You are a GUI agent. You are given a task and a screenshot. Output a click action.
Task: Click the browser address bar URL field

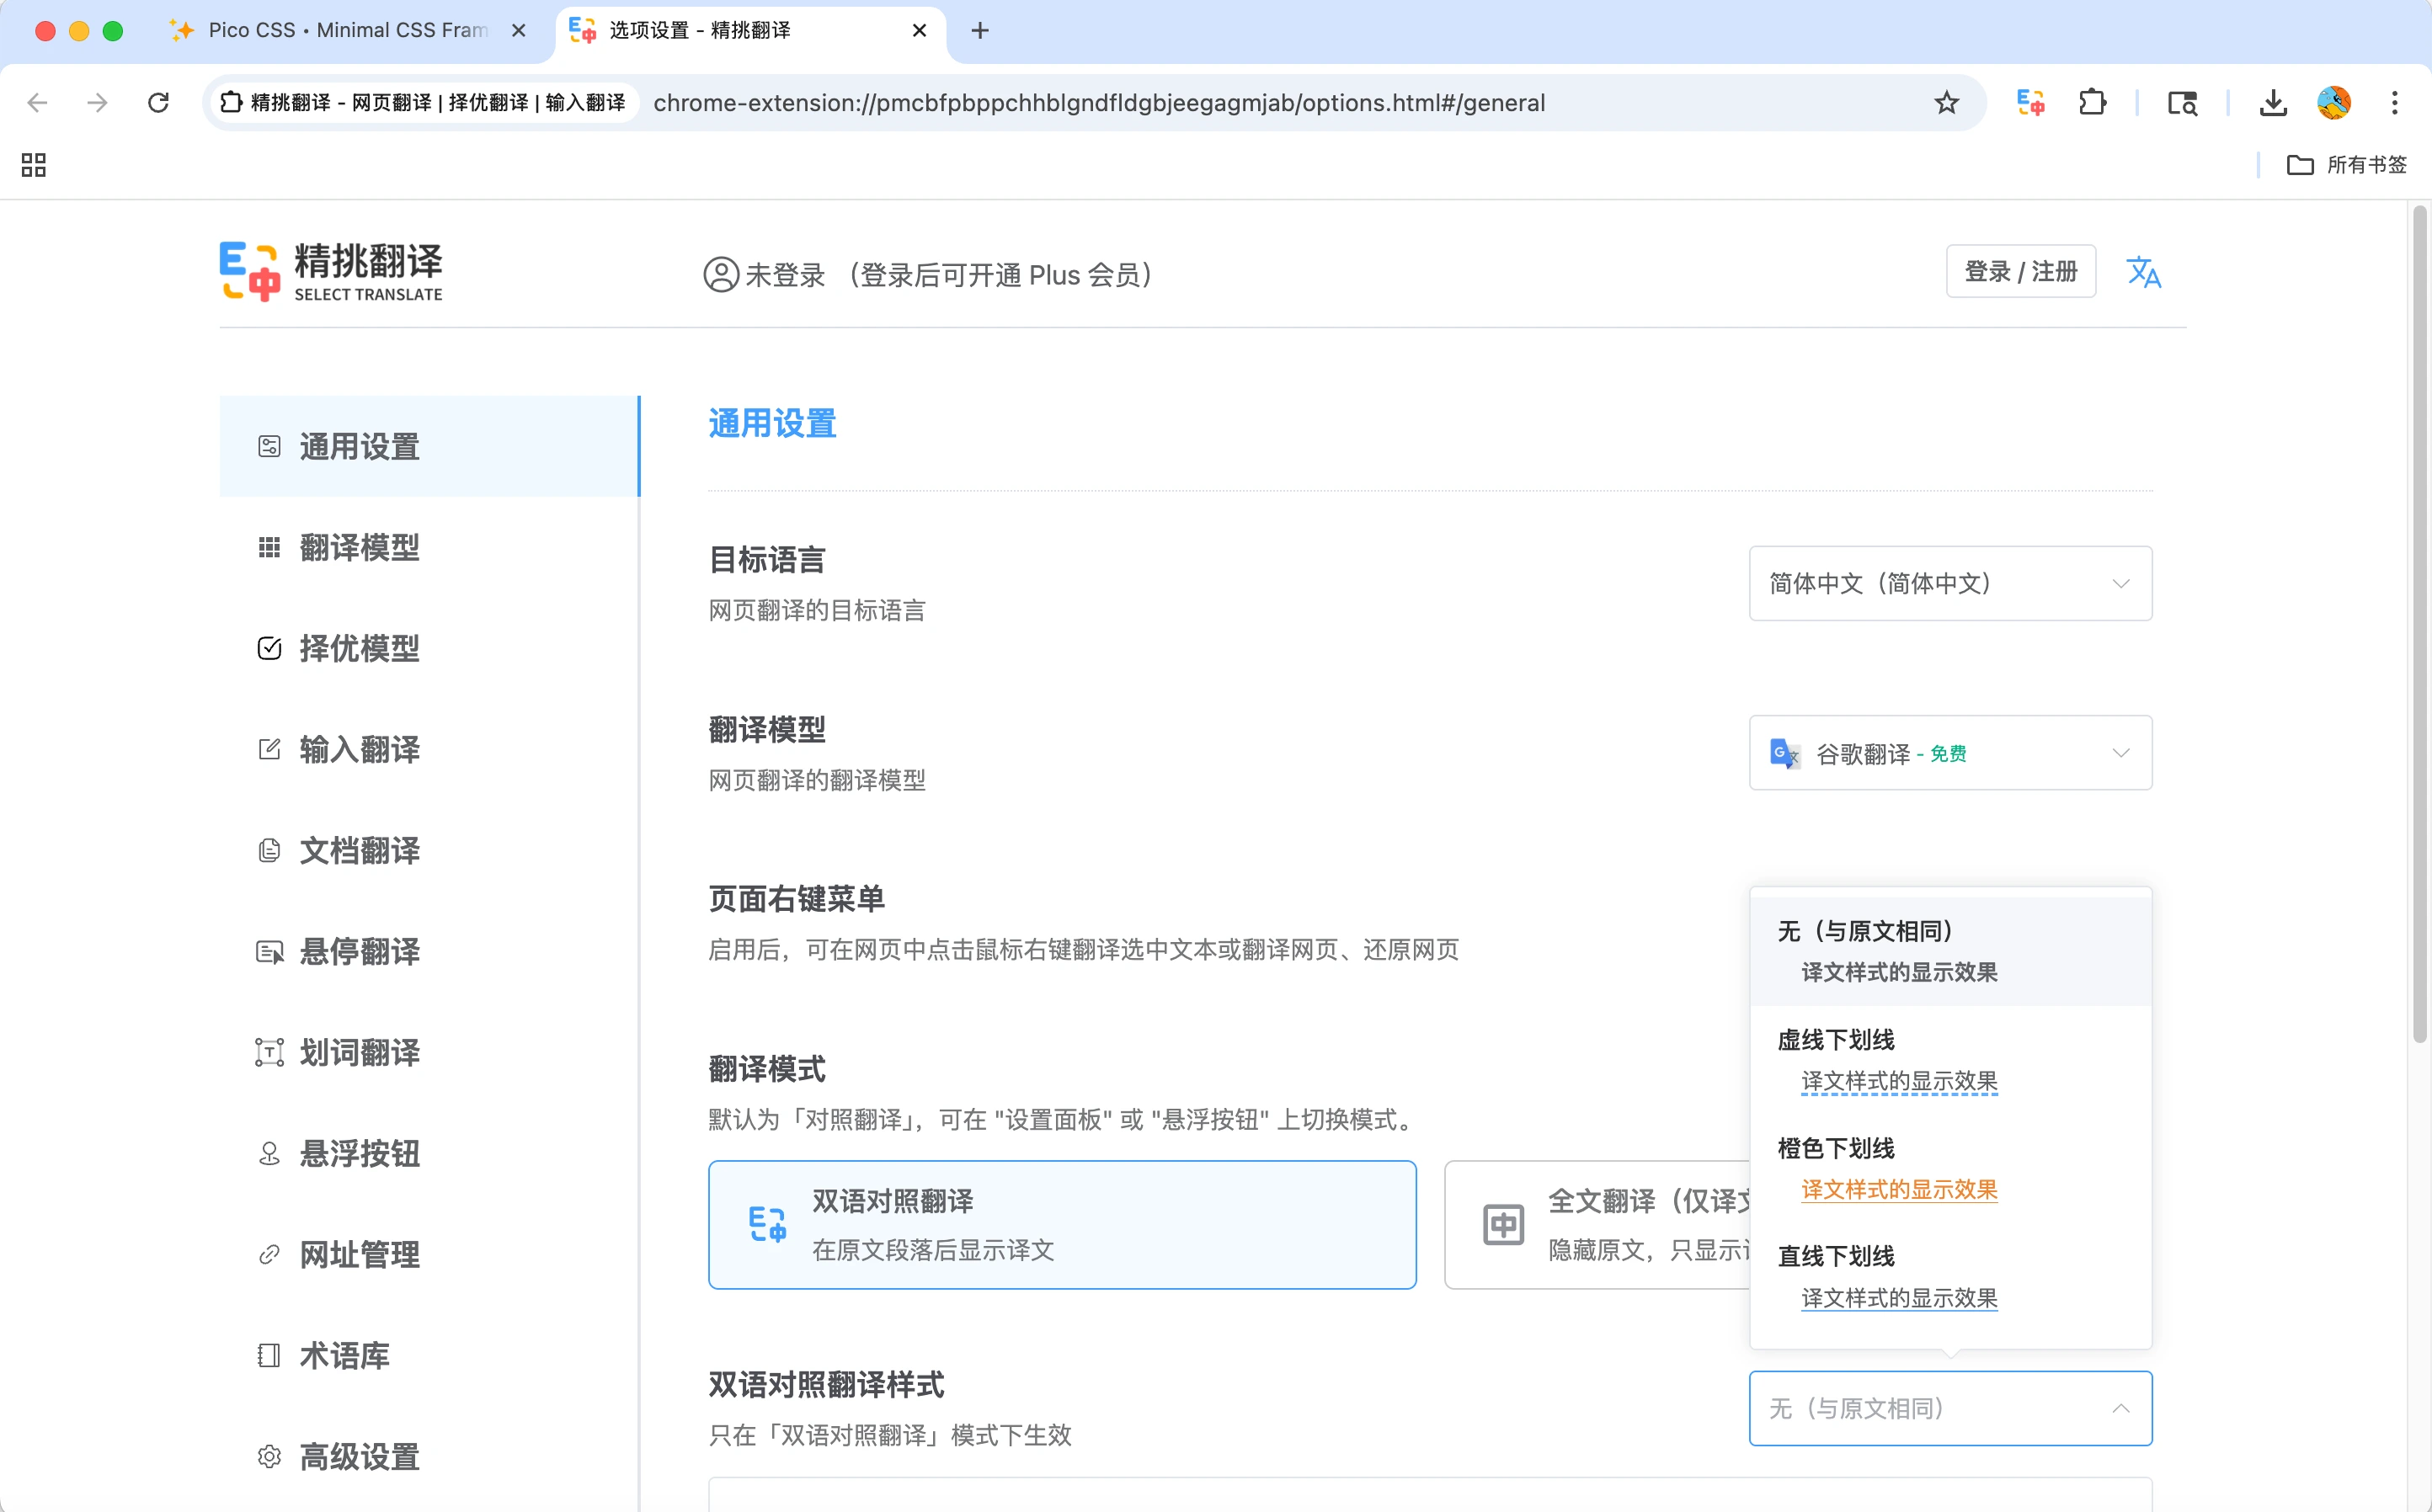1100,101
